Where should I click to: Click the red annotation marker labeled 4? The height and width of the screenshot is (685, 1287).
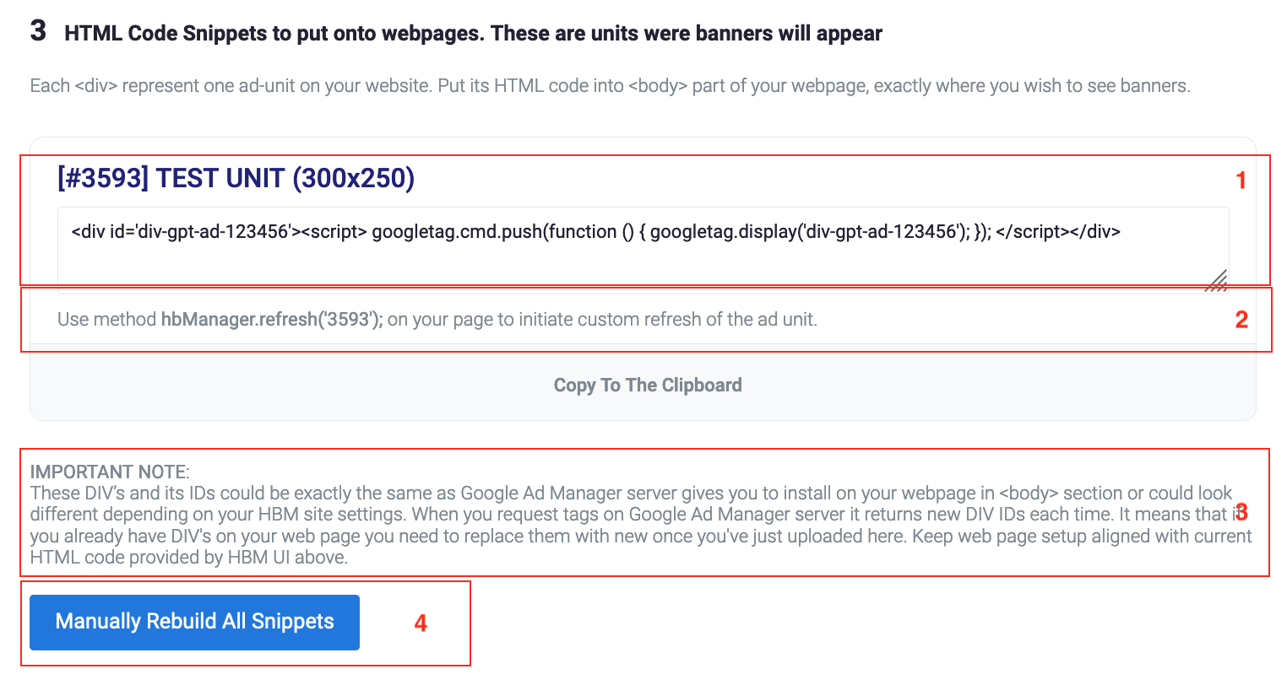(x=420, y=623)
